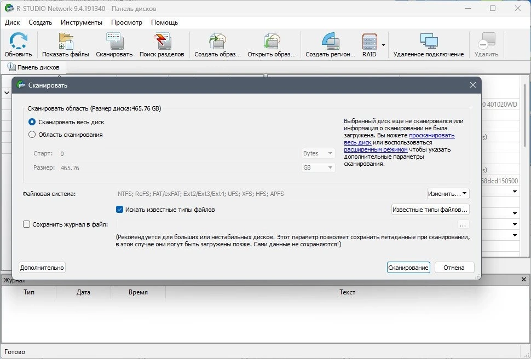Open the Создать menu

pyautogui.click(x=40, y=22)
